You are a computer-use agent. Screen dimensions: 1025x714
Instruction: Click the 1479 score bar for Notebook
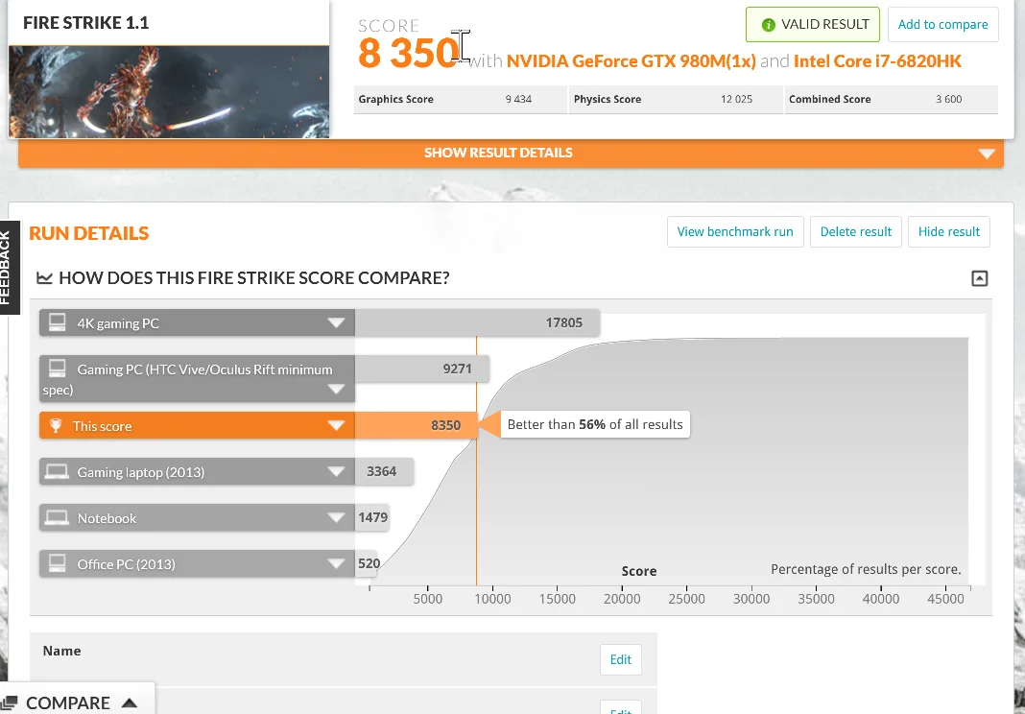click(x=372, y=518)
